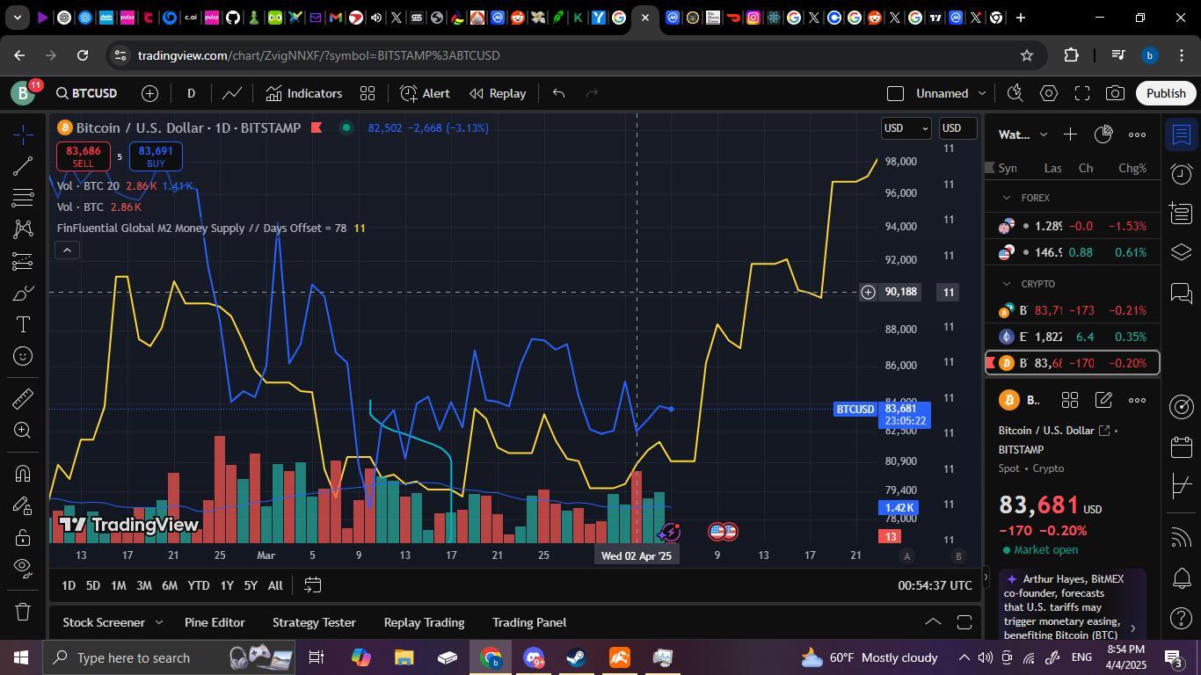This screenshot has width=1201, height=675.
Task: Collapse the CRYPTO watchlist section
Action: click(x=1007, y=284)
